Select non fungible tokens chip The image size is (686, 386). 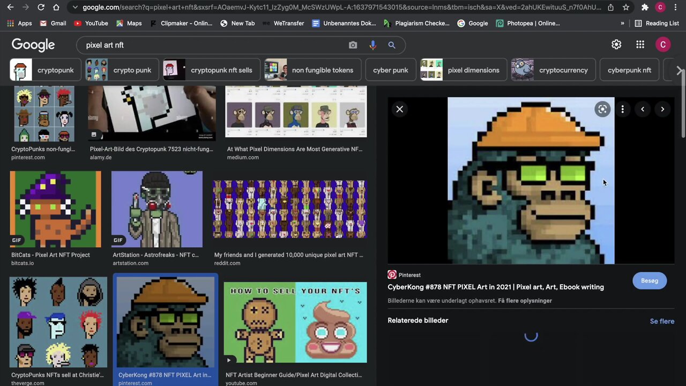(313, 70)
